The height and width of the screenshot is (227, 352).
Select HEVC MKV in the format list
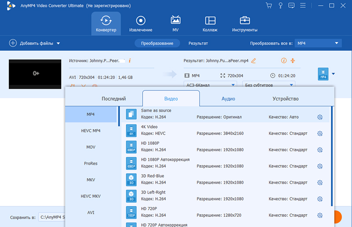[x=91, y=196]
